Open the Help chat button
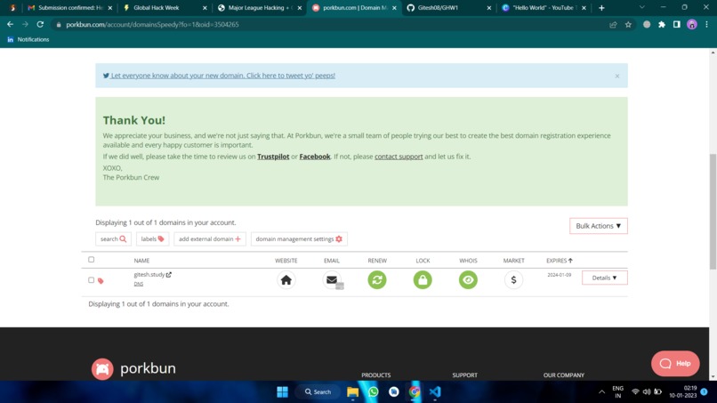 pyautogui.click(x=675, y=363)
